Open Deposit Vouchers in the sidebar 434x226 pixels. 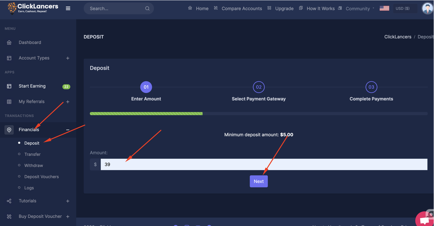[41, 177]
